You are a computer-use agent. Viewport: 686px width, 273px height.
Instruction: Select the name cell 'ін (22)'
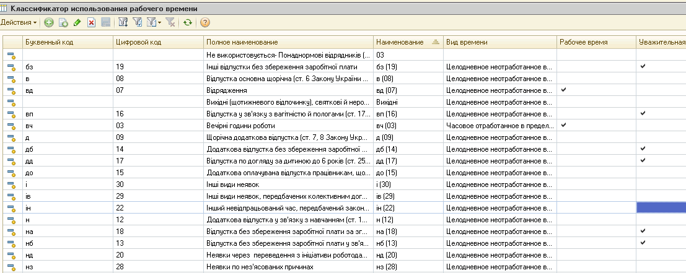[408, 209]
